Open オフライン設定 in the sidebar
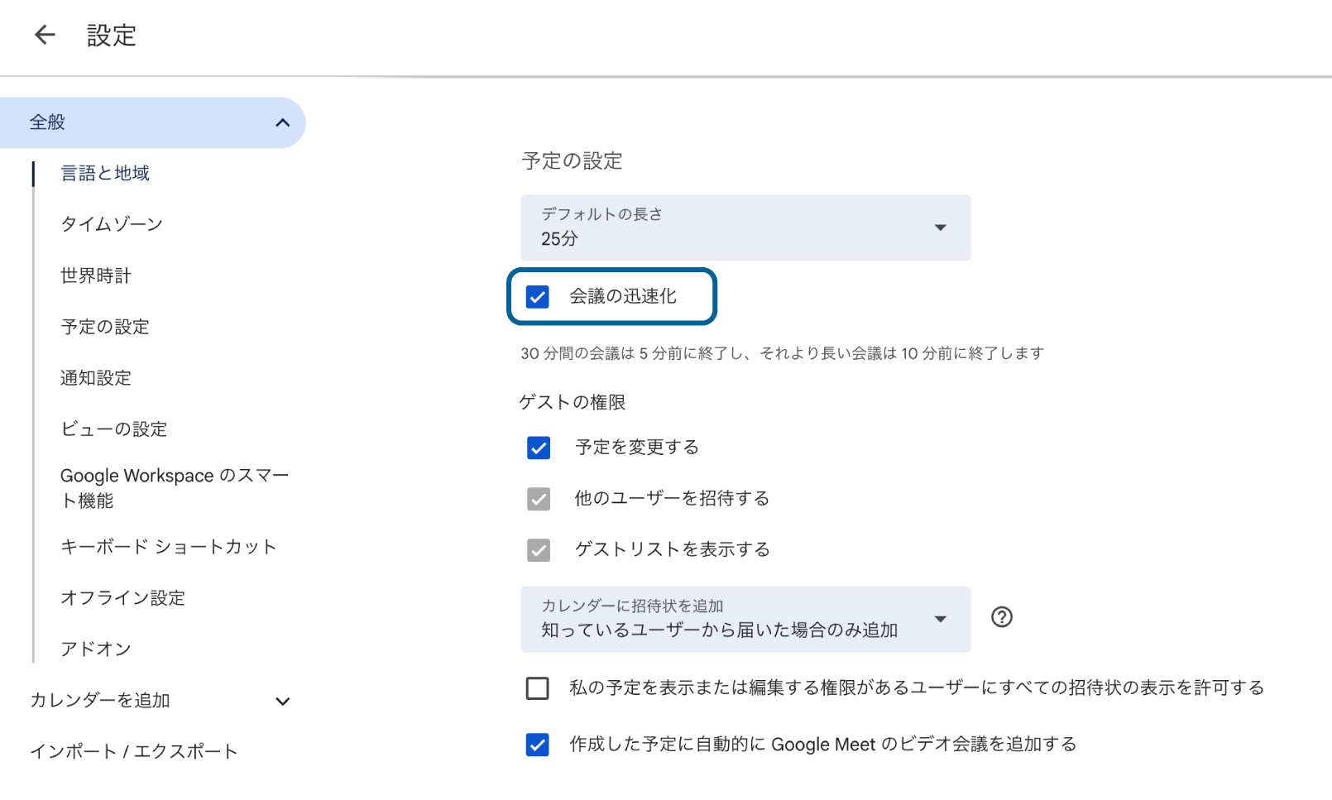This screenshot has height=800, width=1332. pyautogui.click(x=123, y=598)
